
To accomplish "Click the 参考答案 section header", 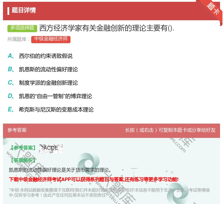I will [x=17, y=130].
